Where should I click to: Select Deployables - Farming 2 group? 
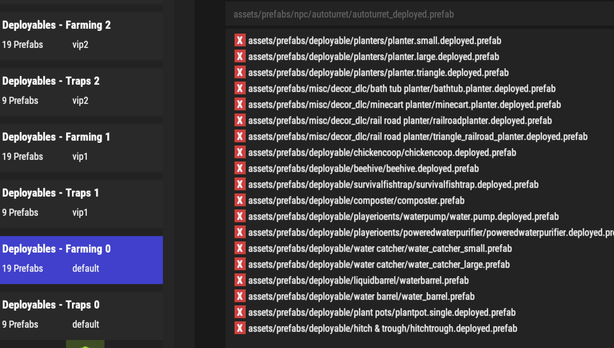click(81, 35)
